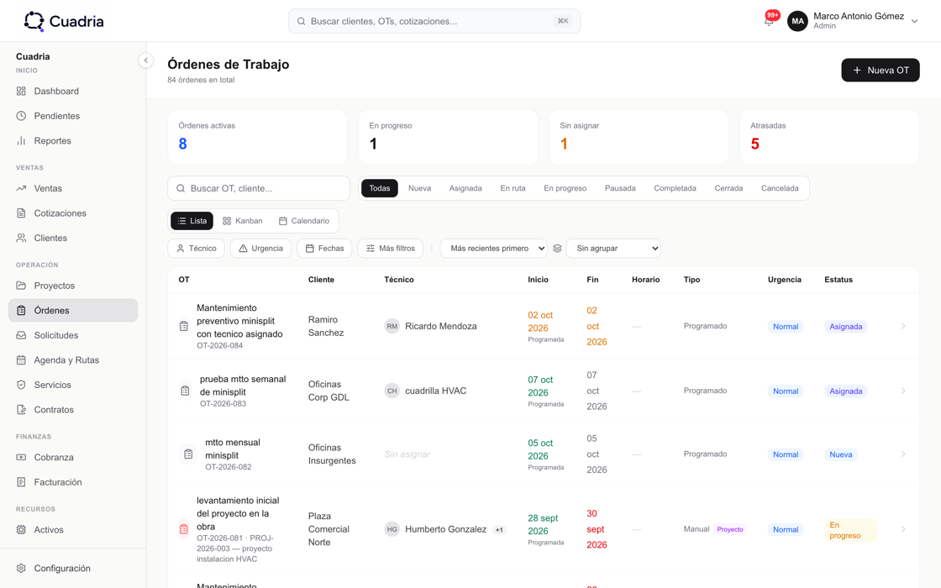941x588 pixels.
Task: Open Cotizaciones in the sidebar
Action: 73,213
